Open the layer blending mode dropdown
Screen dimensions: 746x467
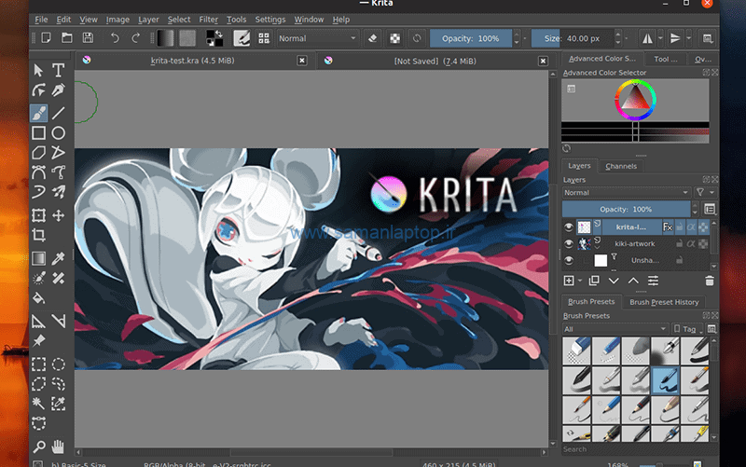(x=627, y=193)
